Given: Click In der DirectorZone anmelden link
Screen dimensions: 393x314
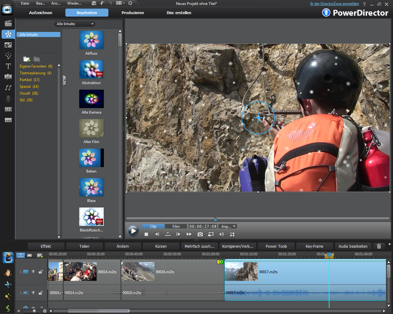Looking at the screenshot, I should [x=335, y=4].
